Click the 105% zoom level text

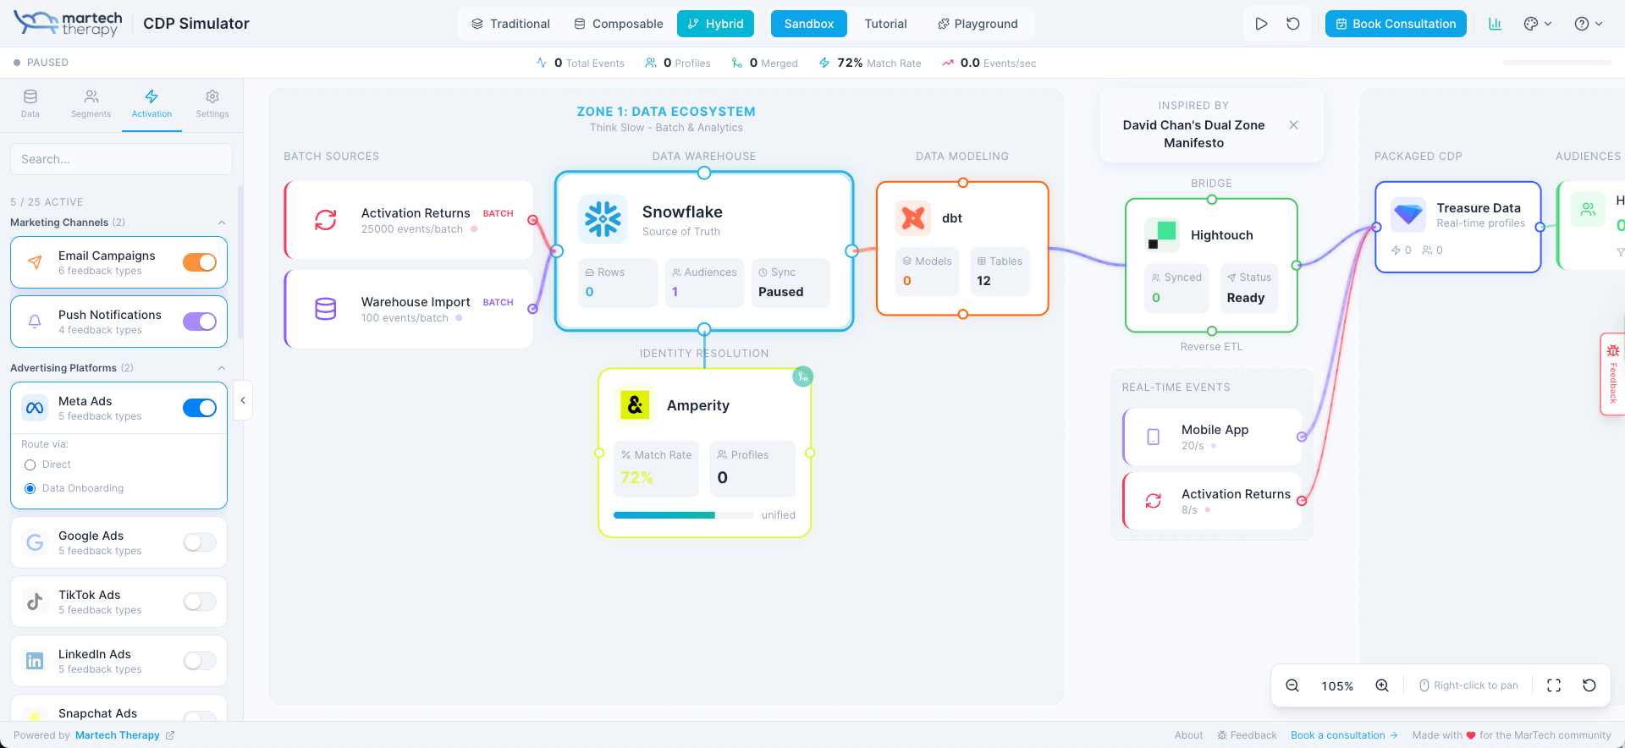(1337, 686)
